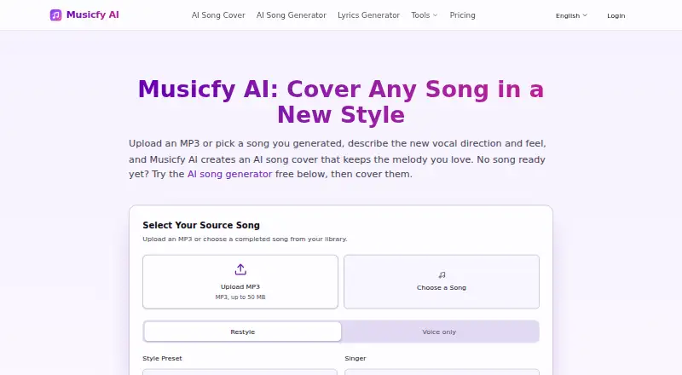Click the 'MP3, up to 50 MB' text

point(240,297)
